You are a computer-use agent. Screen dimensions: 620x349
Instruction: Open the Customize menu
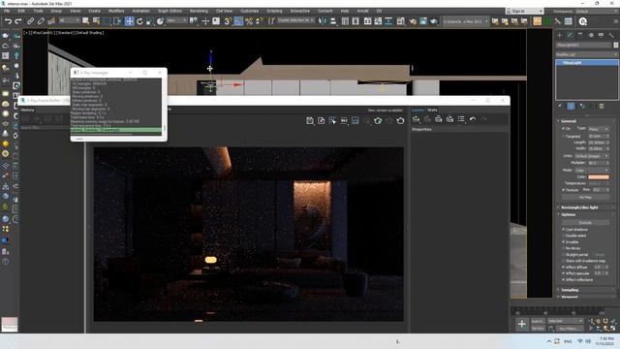250,11
